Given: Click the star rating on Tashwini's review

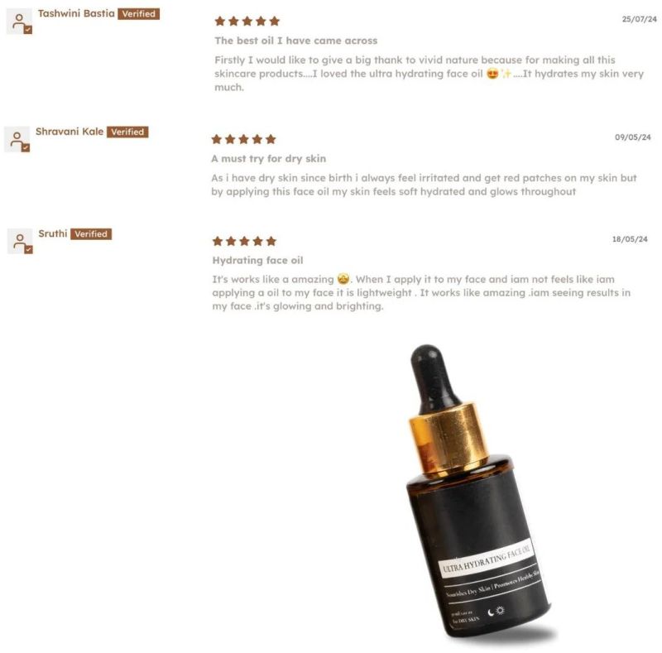Looking at the screenshot, I should (x=247, y=22).
